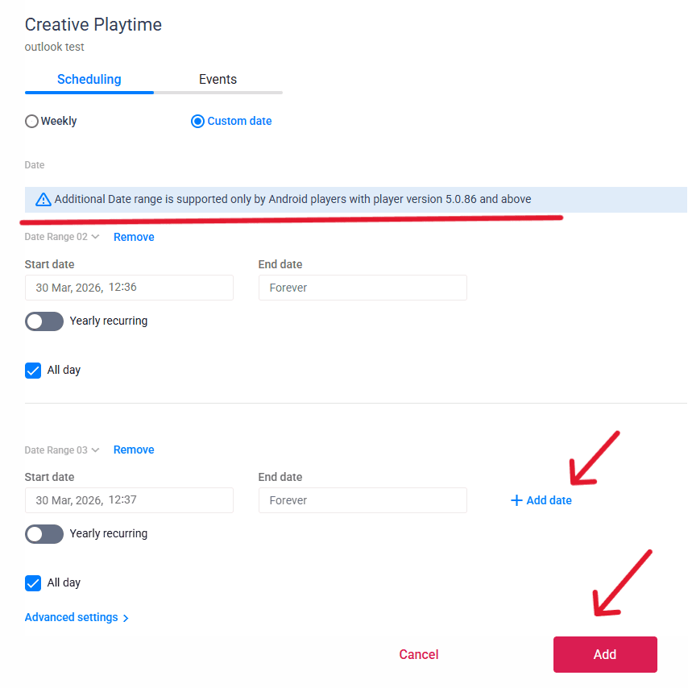Select the Weekly radio option
The height and width of the screenshot is (688, 688).
click(x=32, y=122)
